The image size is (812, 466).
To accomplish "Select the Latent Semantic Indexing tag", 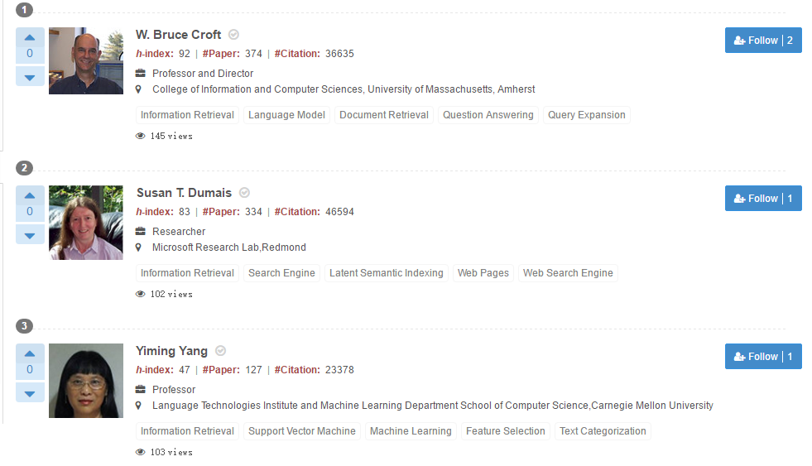I will (386, 273).
